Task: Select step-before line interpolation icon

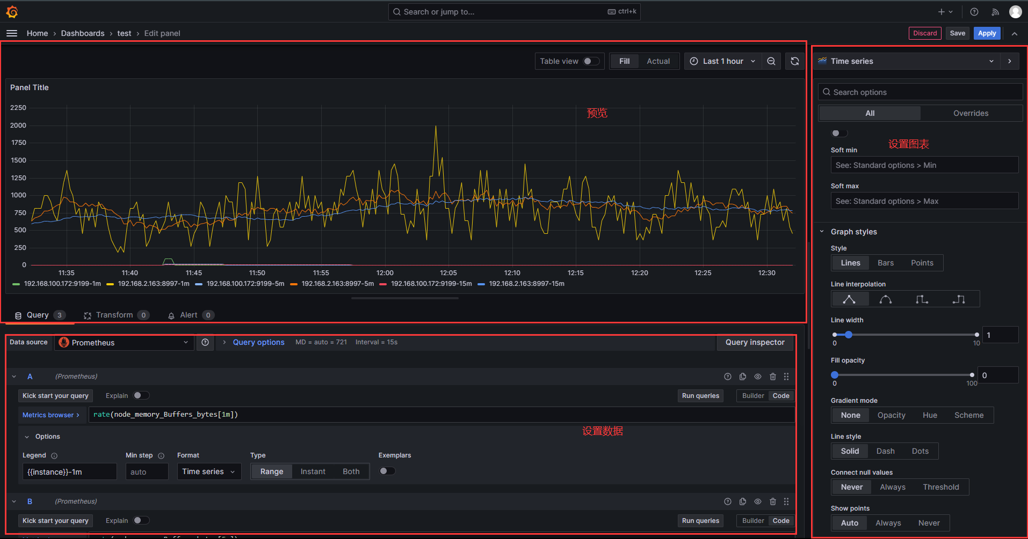Action: (922, 299)
